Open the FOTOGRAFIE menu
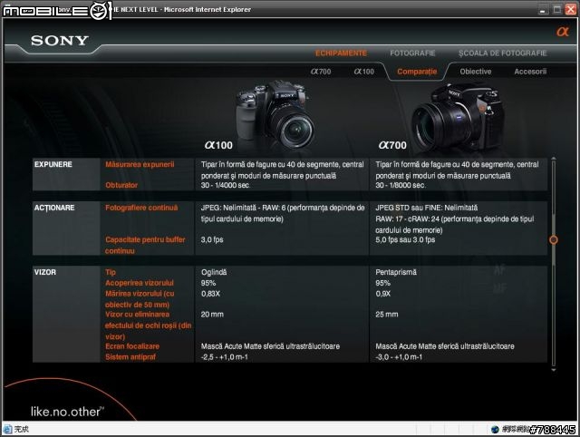The height and width of the screenshot is (437, 580). point(412,53)
